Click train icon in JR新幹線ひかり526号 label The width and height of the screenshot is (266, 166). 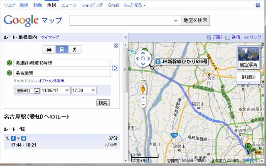click(x=158, y=62)
